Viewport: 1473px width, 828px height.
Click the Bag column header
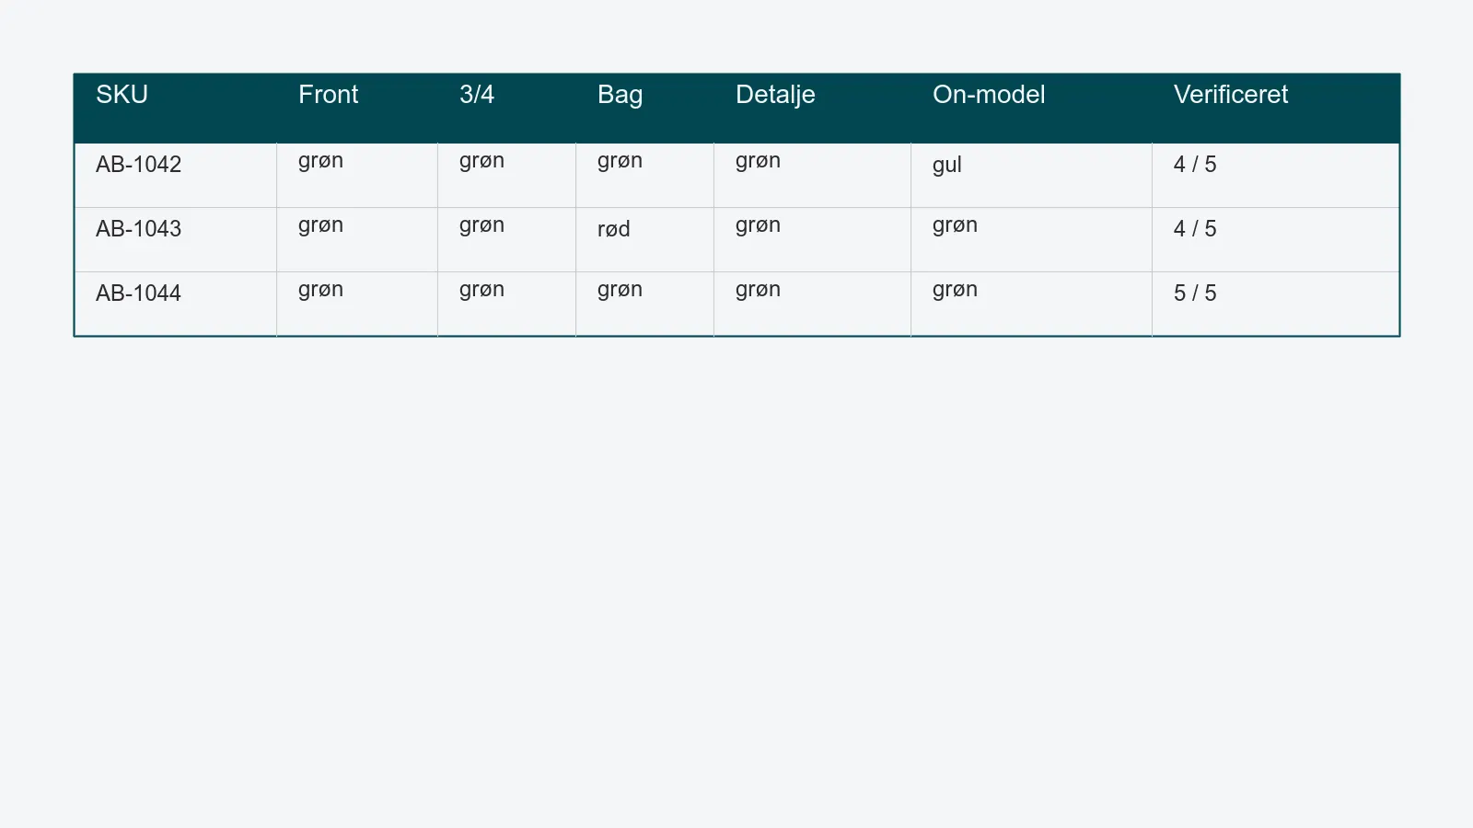pos(644,109)
